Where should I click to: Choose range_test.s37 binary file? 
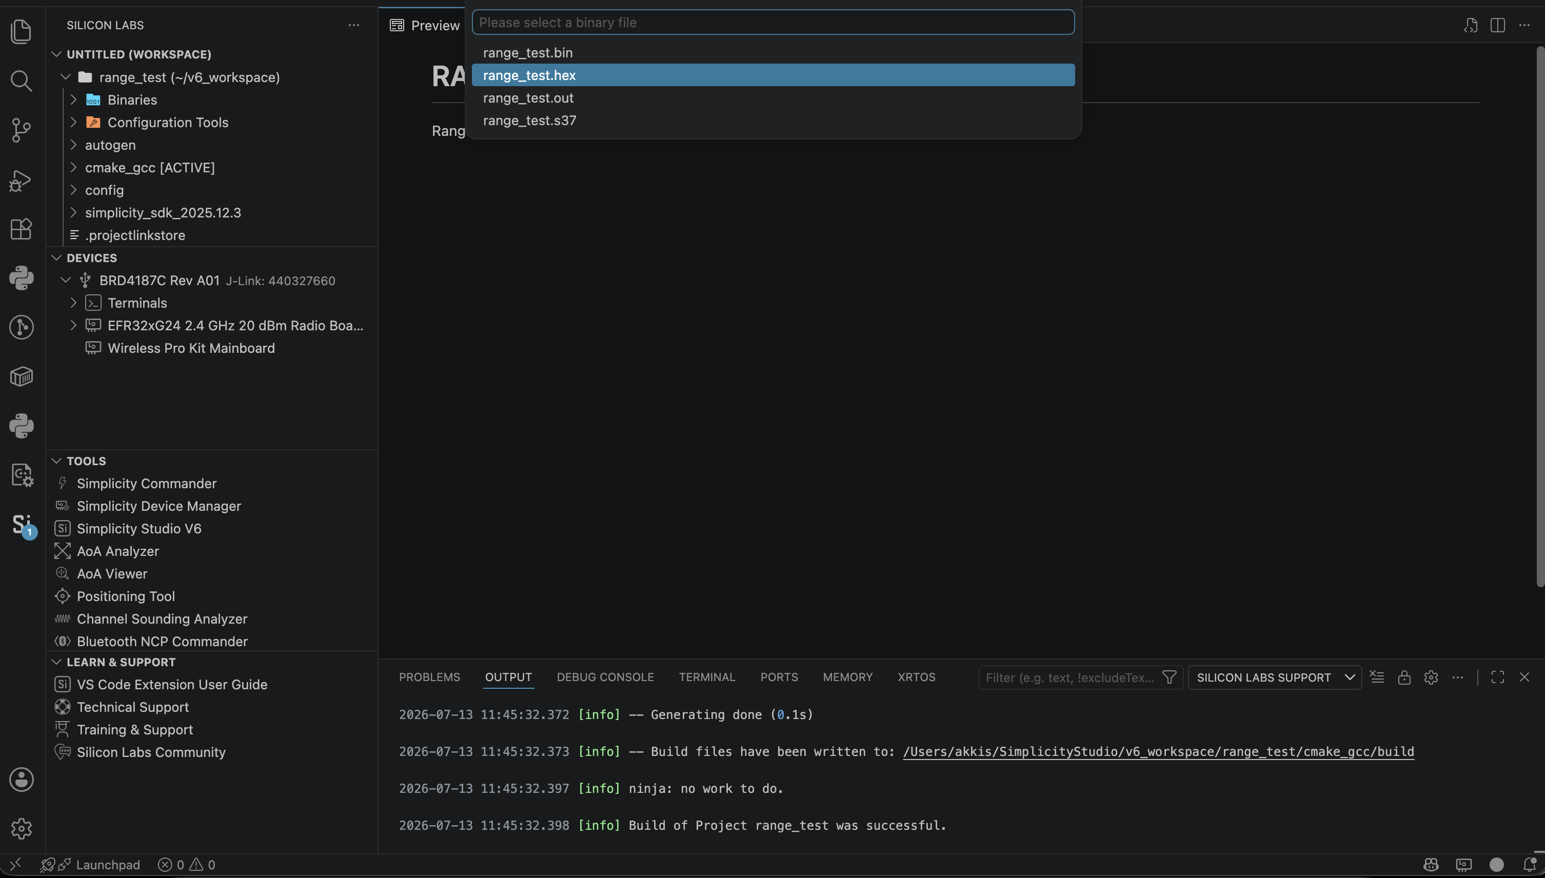pyautogui.click(x=773, y=120)
